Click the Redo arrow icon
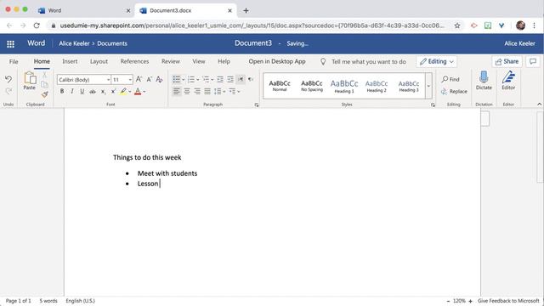Viewport: 544px width, 306px height. [x=8, y=91]
